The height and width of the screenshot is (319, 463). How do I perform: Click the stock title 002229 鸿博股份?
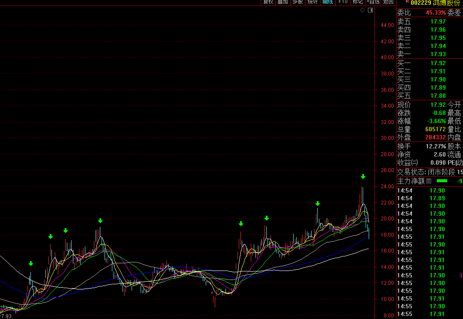(x=436, y=3)
